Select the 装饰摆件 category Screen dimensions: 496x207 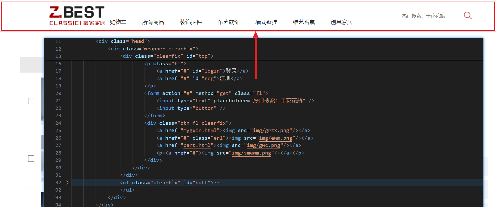coord(191,22)
